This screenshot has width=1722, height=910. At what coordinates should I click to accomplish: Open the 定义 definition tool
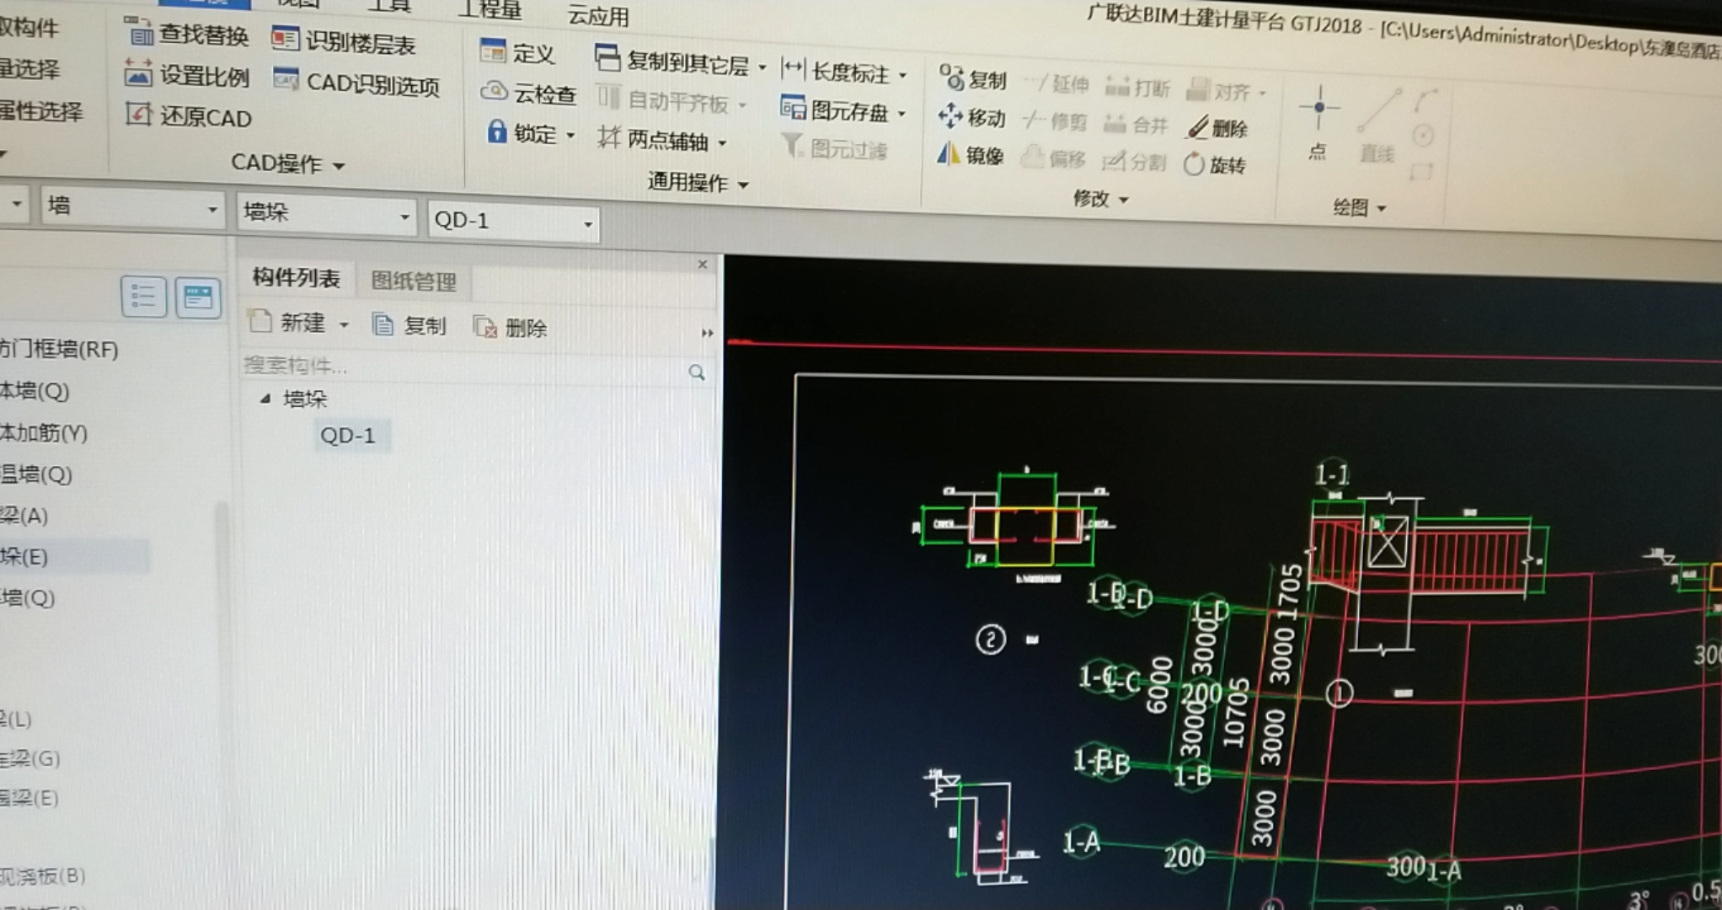(517, 52)
